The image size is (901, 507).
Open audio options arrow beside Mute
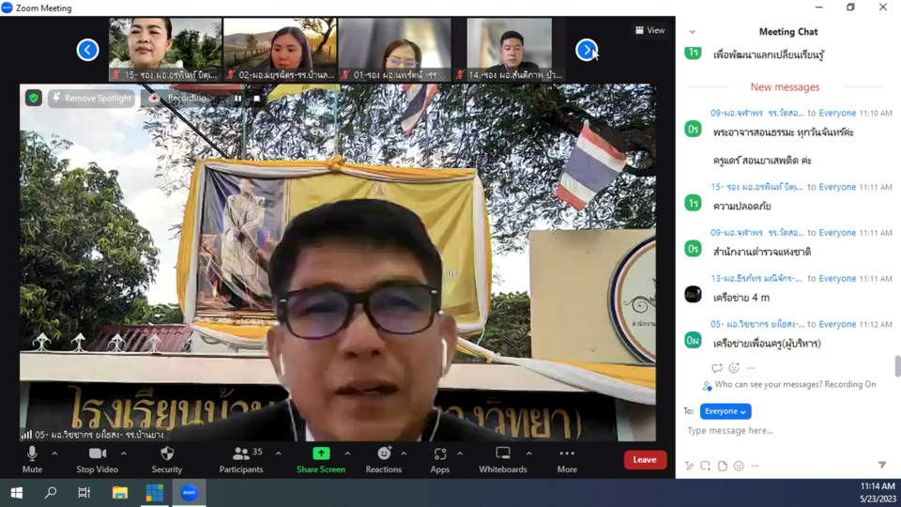tap(54, 453)
